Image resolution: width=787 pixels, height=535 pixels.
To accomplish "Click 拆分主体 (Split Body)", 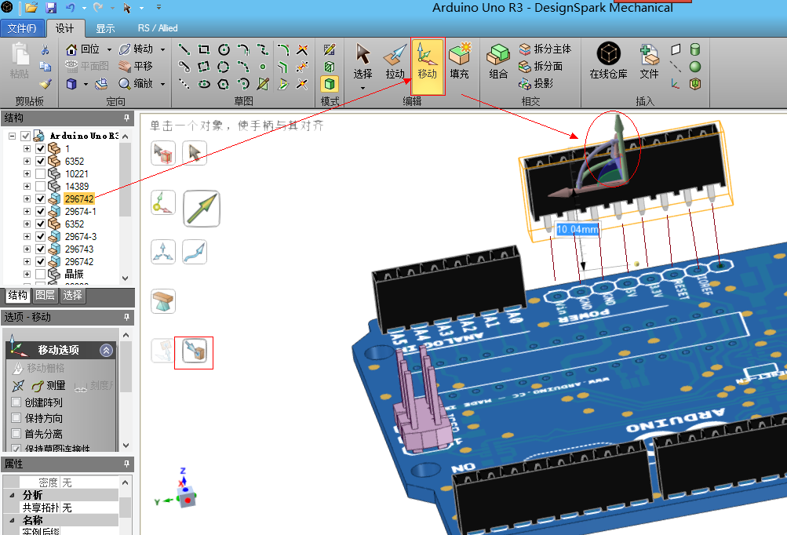I will [x=545, y=49].
